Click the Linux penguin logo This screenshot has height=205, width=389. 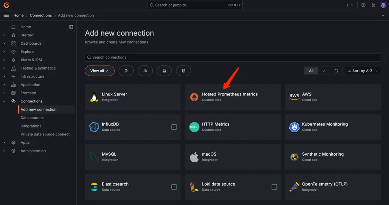[94, 97]
